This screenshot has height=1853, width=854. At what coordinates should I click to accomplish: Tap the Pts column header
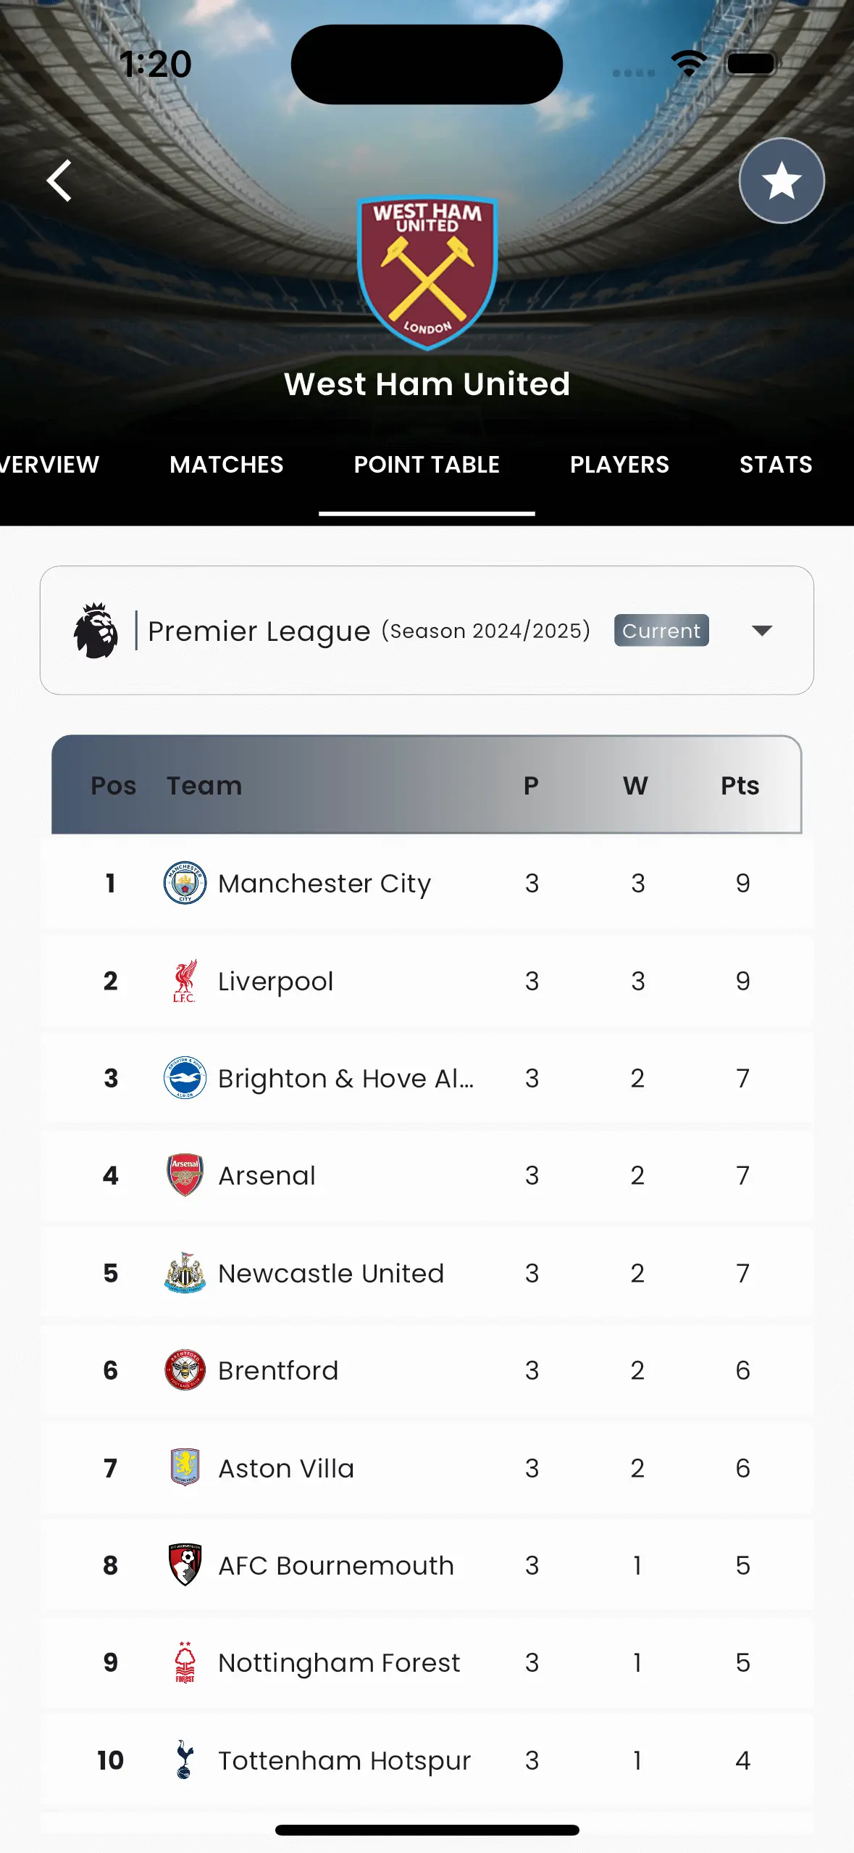tap(740, 786)
